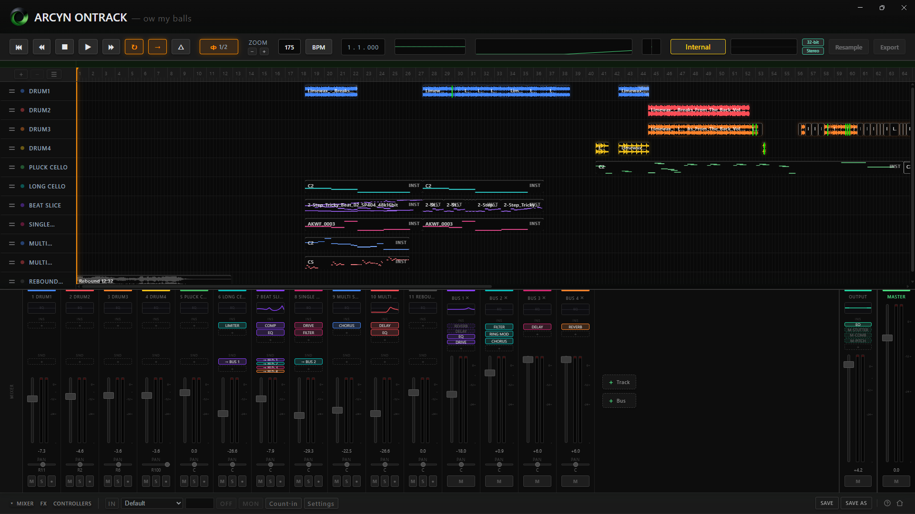Click the DRUM1 track drag handle
The image size is (915, 514).
pos(12,91)
